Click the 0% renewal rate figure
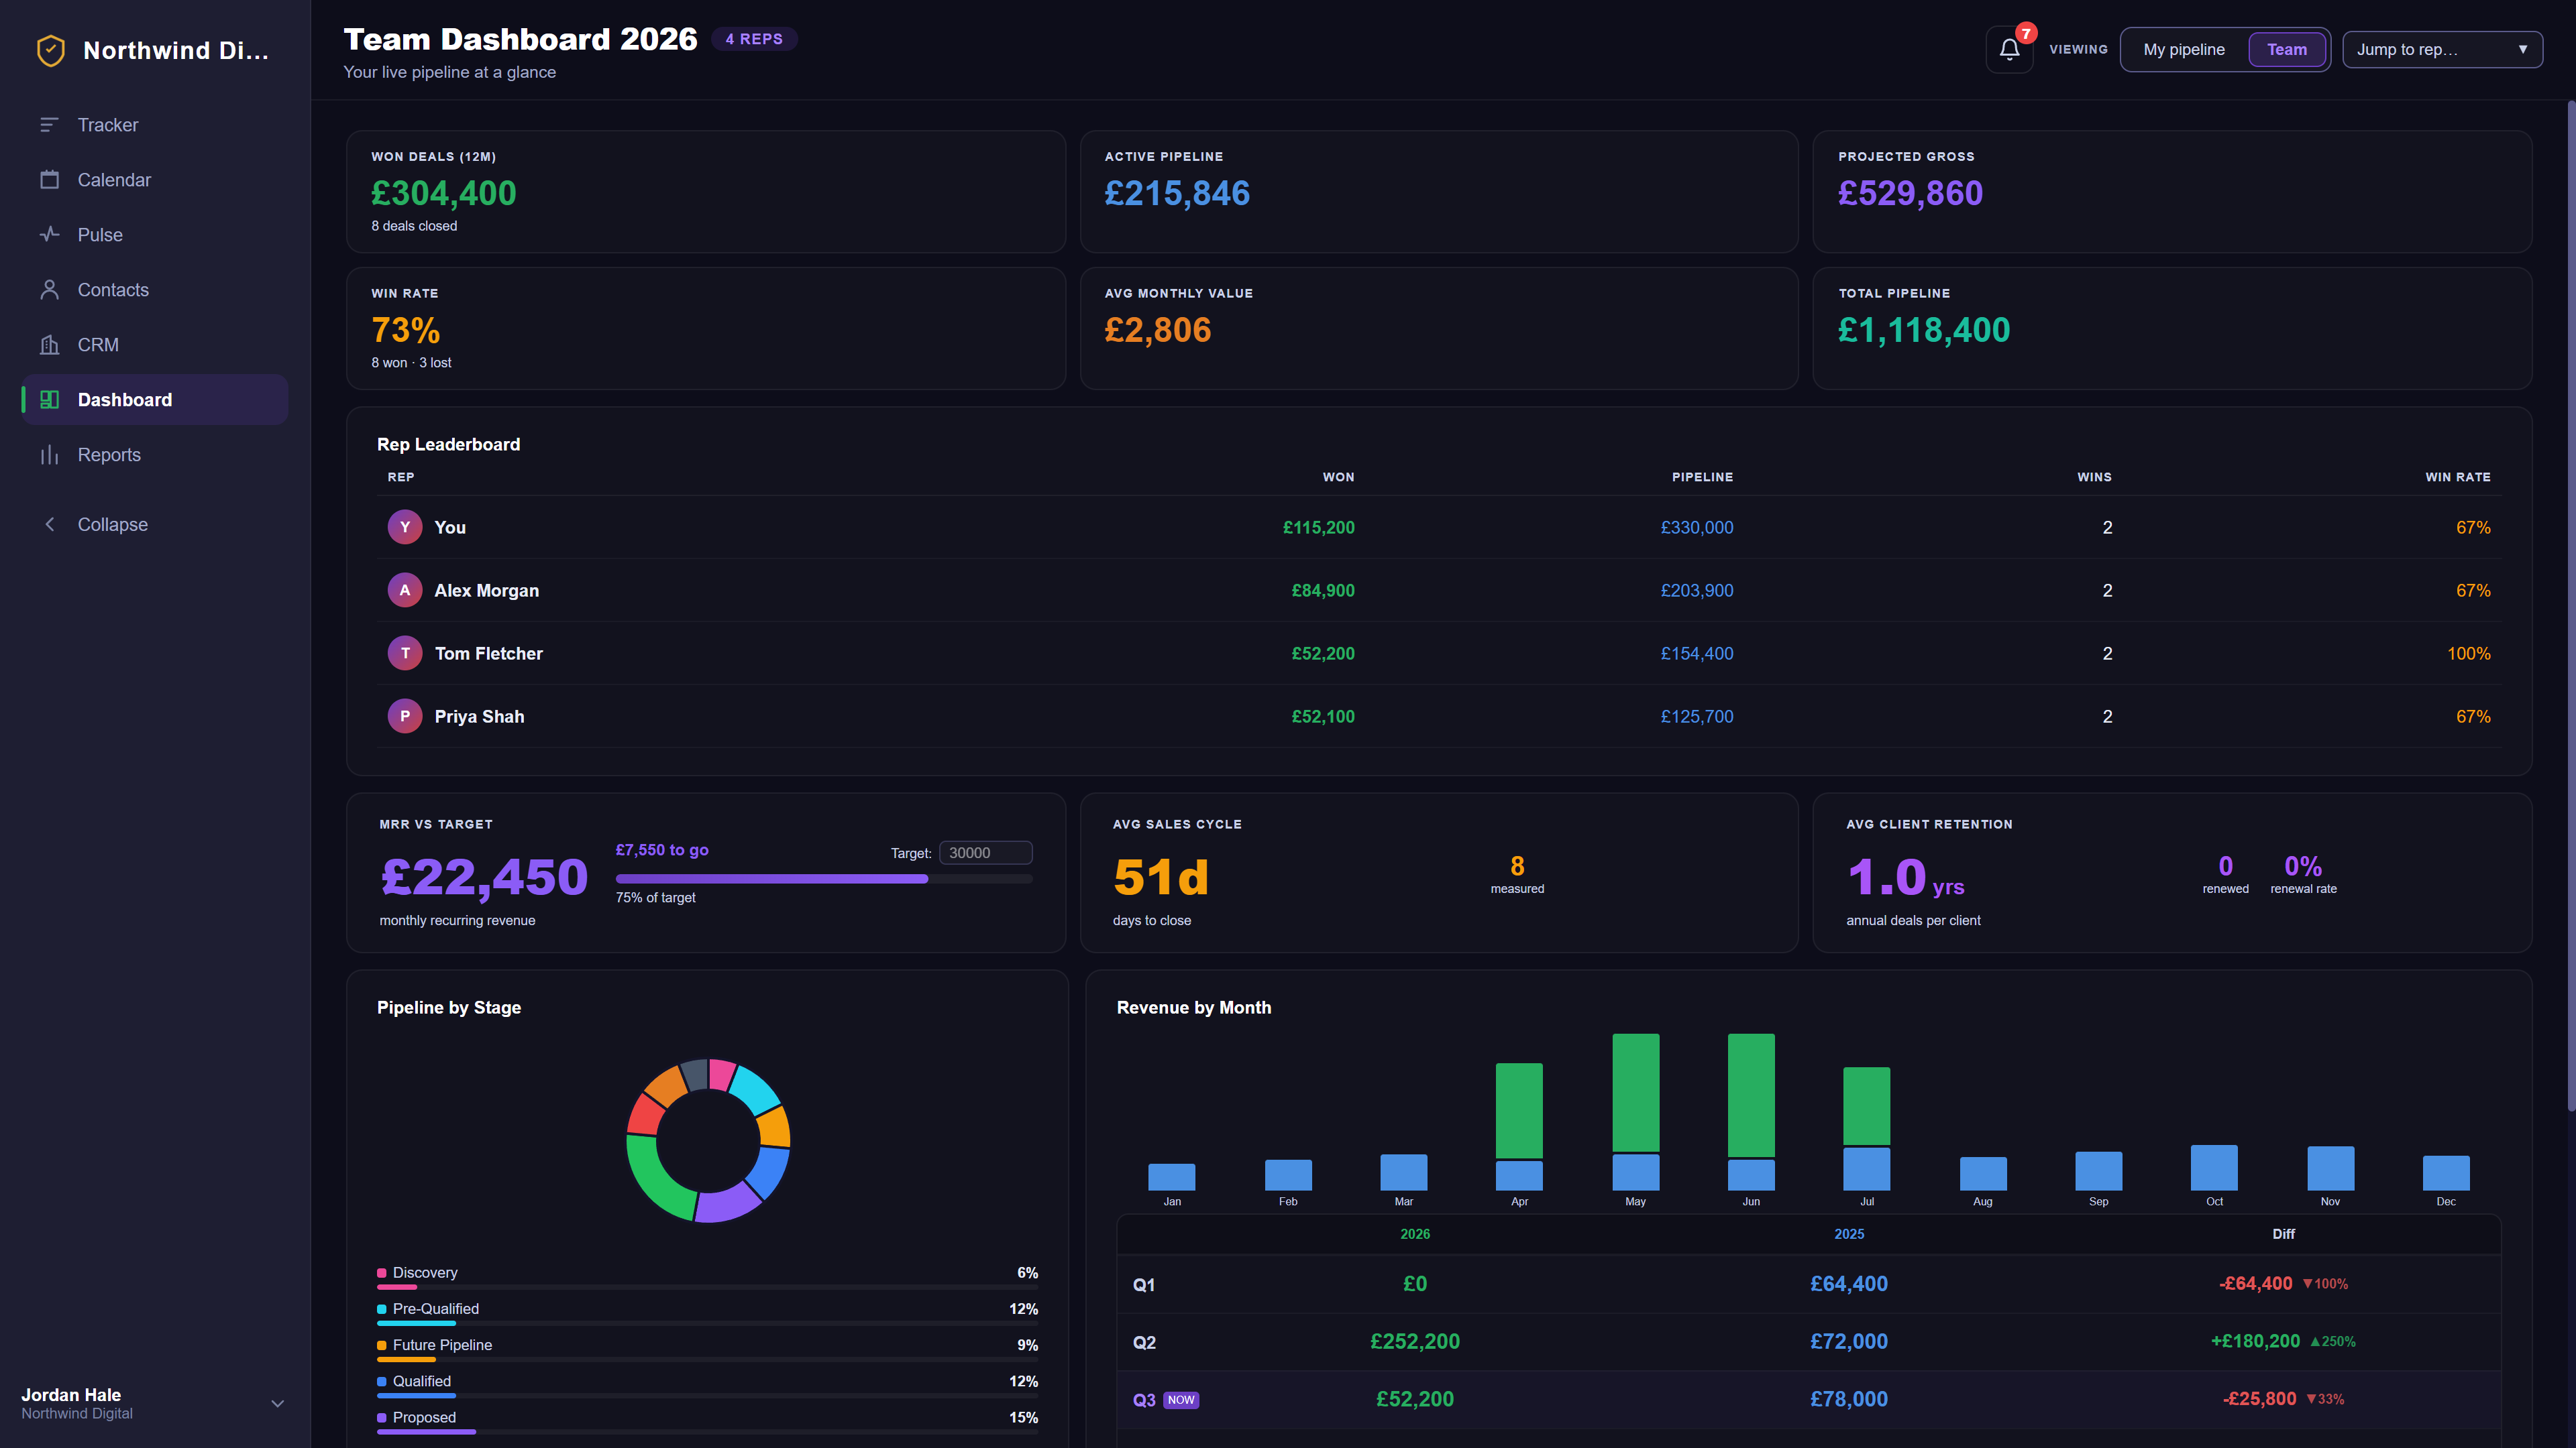The image size is (2576, 1448). click(2303, 865)
